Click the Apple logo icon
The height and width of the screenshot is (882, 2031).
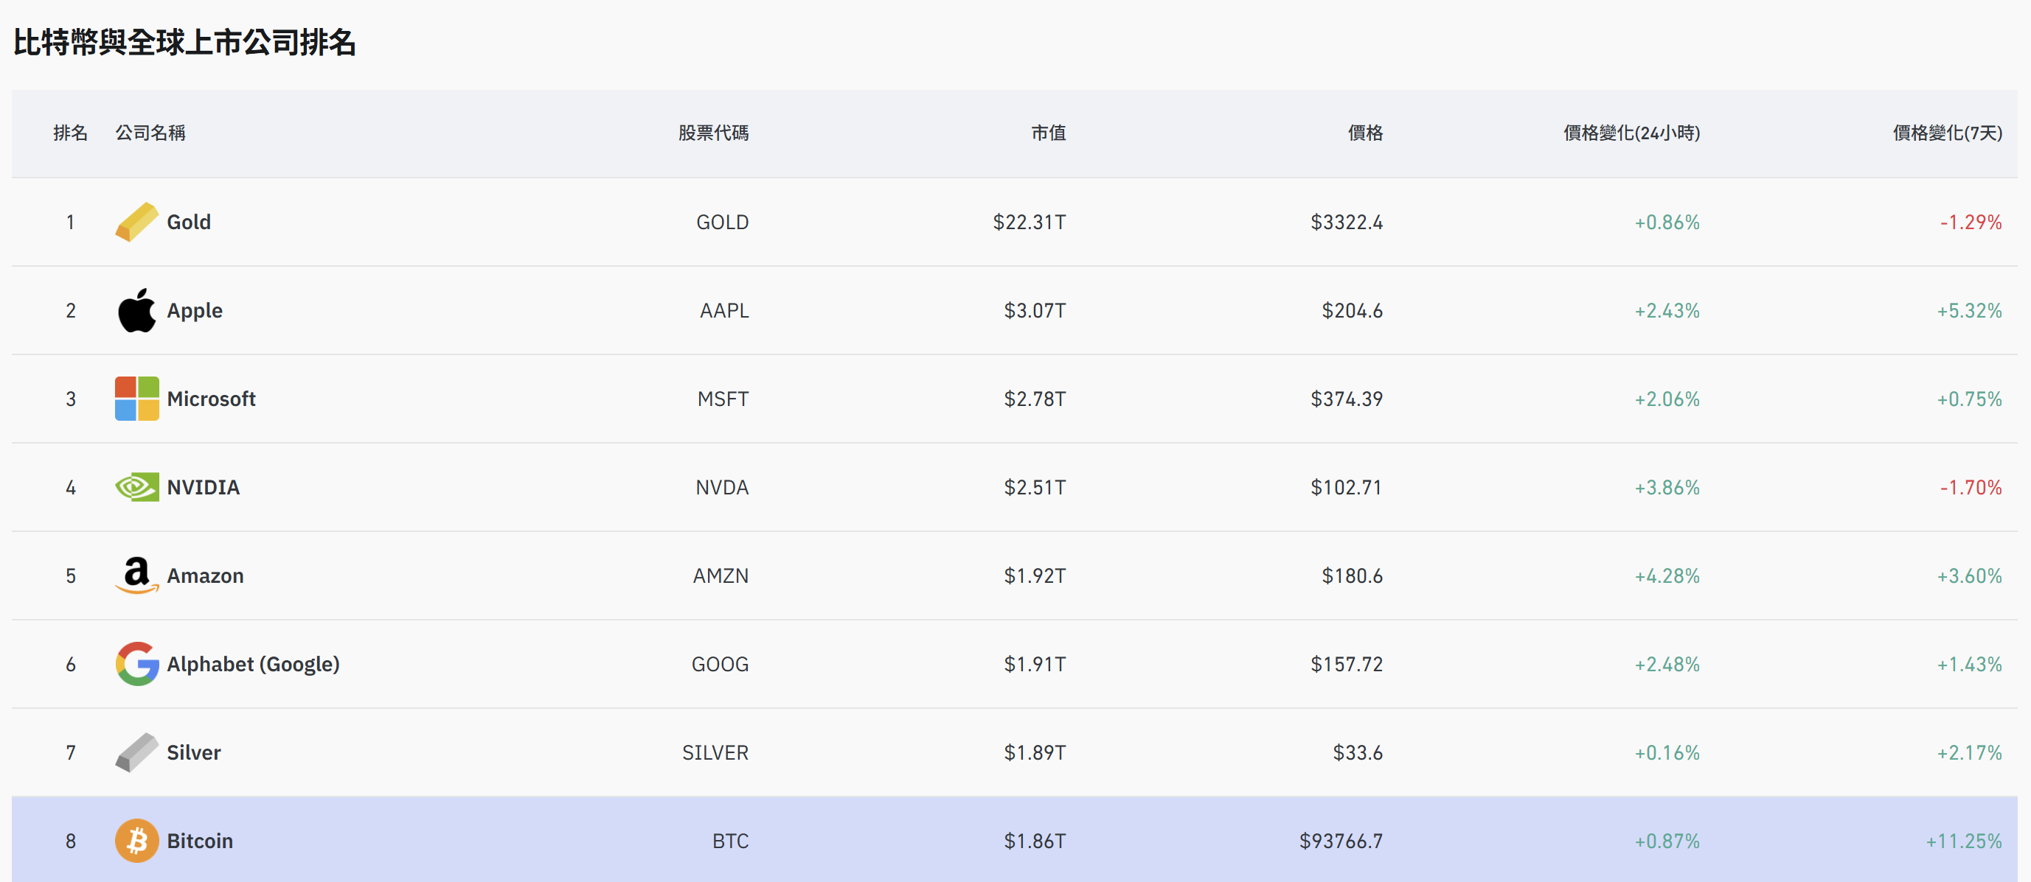click(x=136, y=310)
